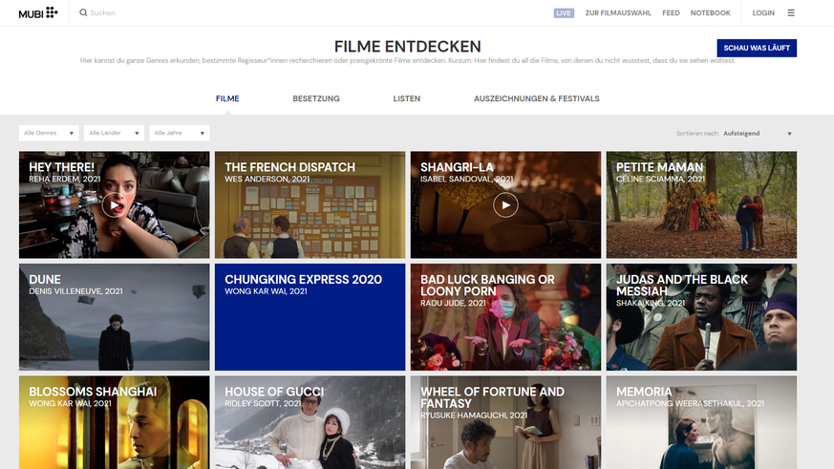Expand the Alle Genres dropdown
The image size is (834, 469).
(x=49, y=133)
